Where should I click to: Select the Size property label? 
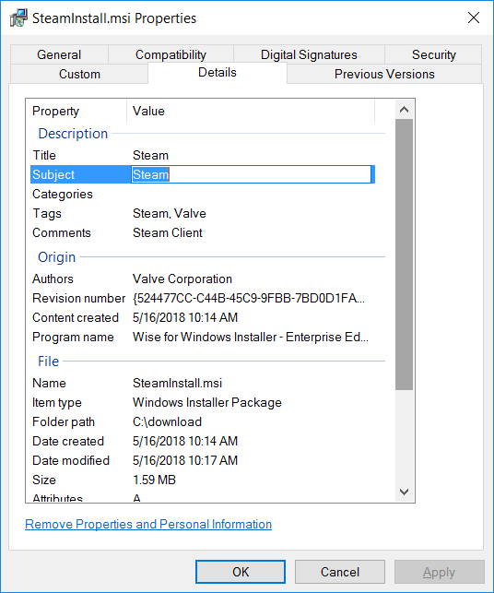pyautogui.click(x=44, y=480)
